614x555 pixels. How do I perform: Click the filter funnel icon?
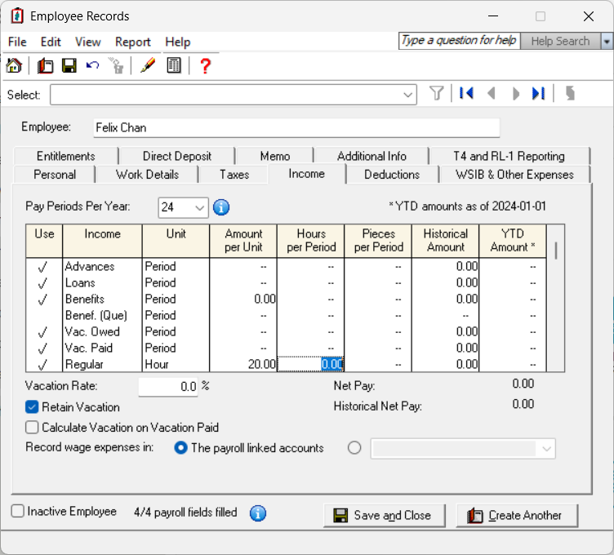point(437,94)
